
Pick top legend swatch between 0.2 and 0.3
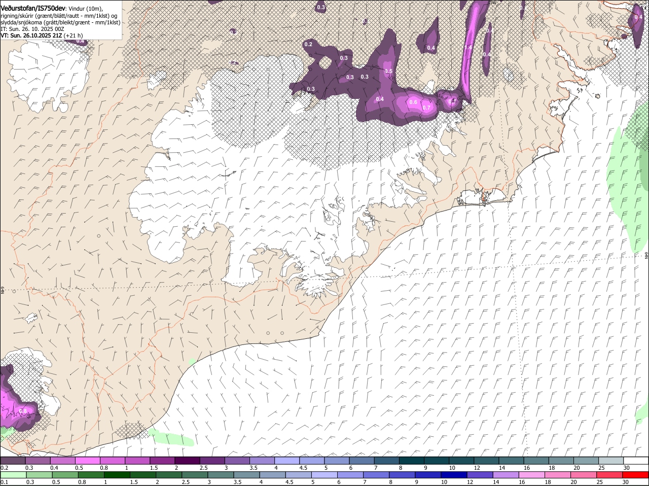coord(13,460)
